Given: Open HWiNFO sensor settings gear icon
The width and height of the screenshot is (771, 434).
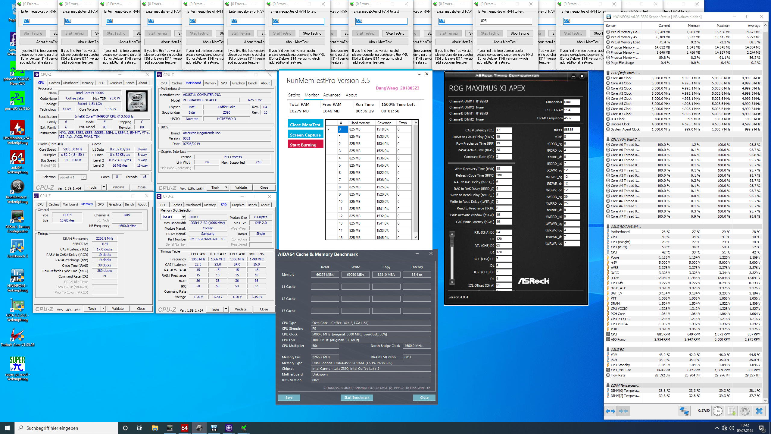Looking at the screenshot, I should click(745, 411).
